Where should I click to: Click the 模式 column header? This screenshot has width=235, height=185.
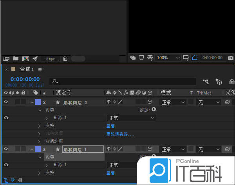pyautogui.click(x=166, y=93)
